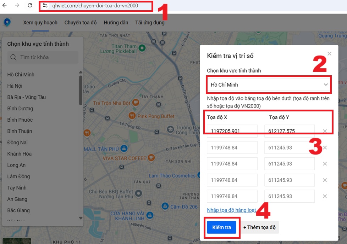Click the blue Kiểm tra button
This screenshot has width=347, height=244.
click(x=221, y=227)
